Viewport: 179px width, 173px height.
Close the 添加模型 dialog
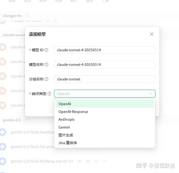pyautogui.click(x=152, y=34)
